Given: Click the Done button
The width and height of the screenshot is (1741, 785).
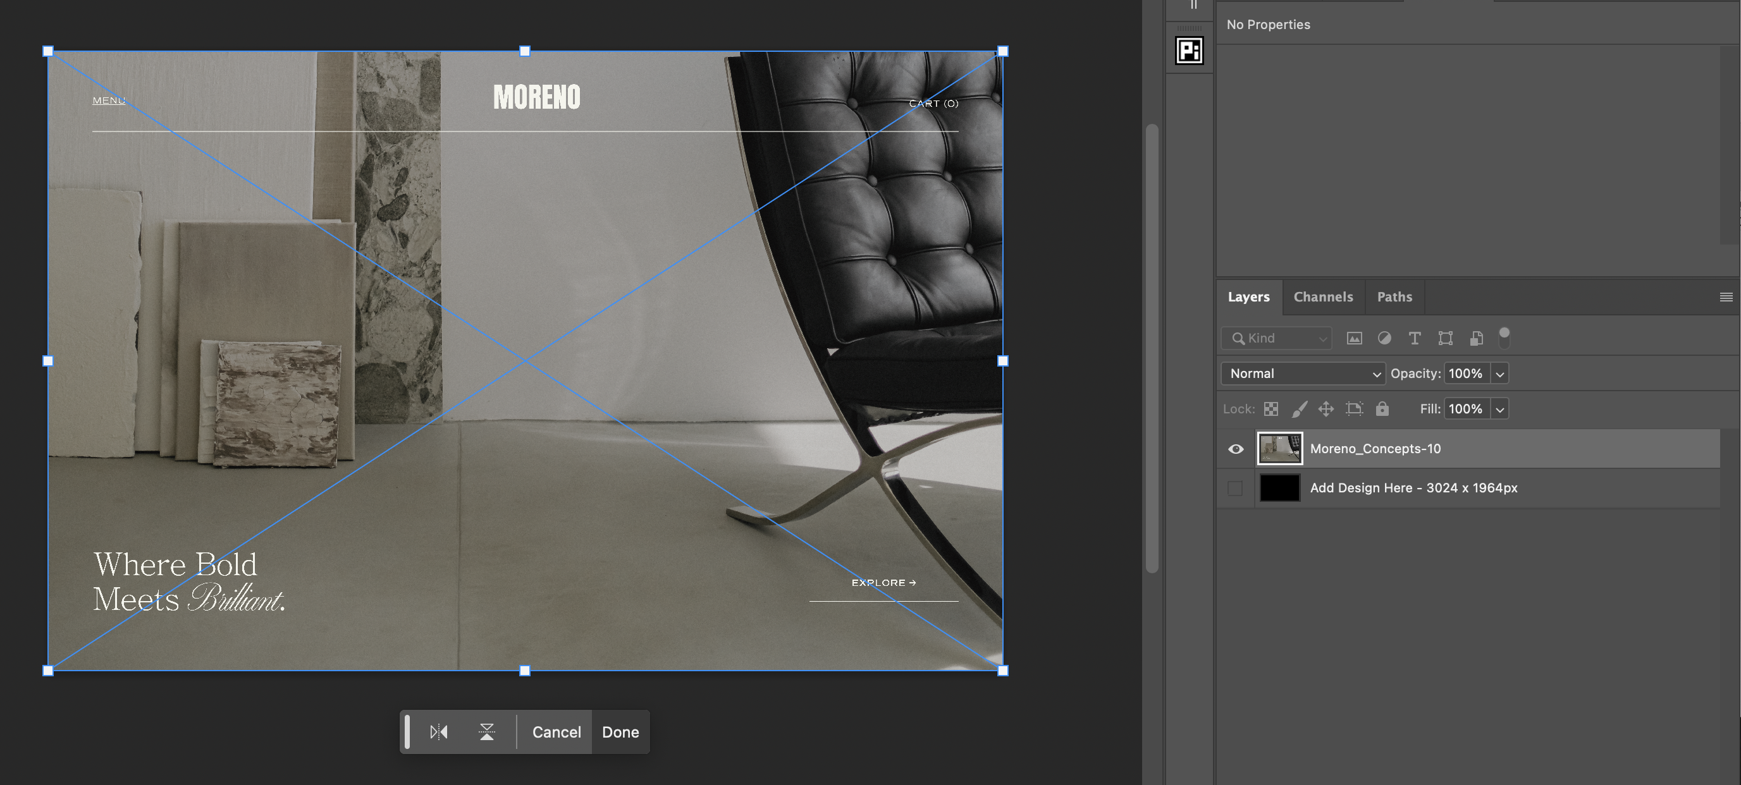Looking at the screenshot, I should (620, 732).
